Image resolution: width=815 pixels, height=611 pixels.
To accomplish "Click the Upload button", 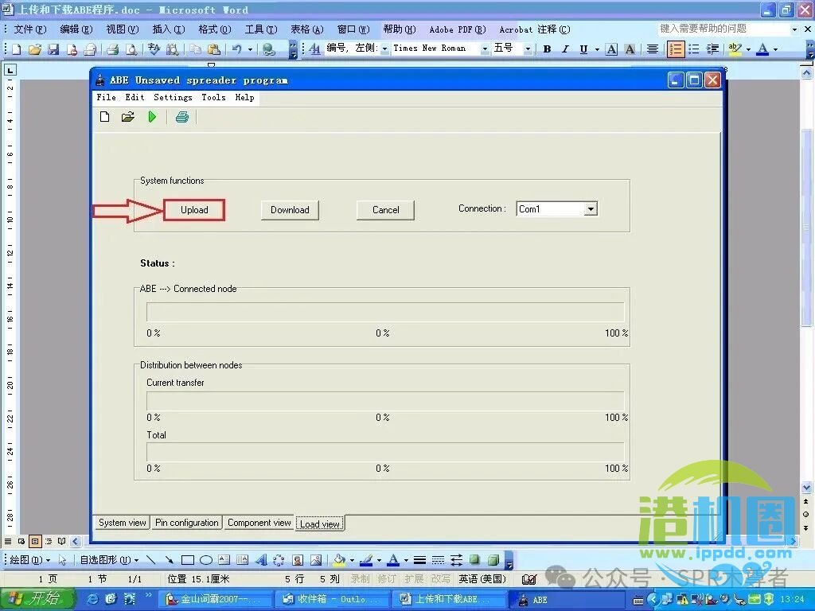I will pos(194,210).
